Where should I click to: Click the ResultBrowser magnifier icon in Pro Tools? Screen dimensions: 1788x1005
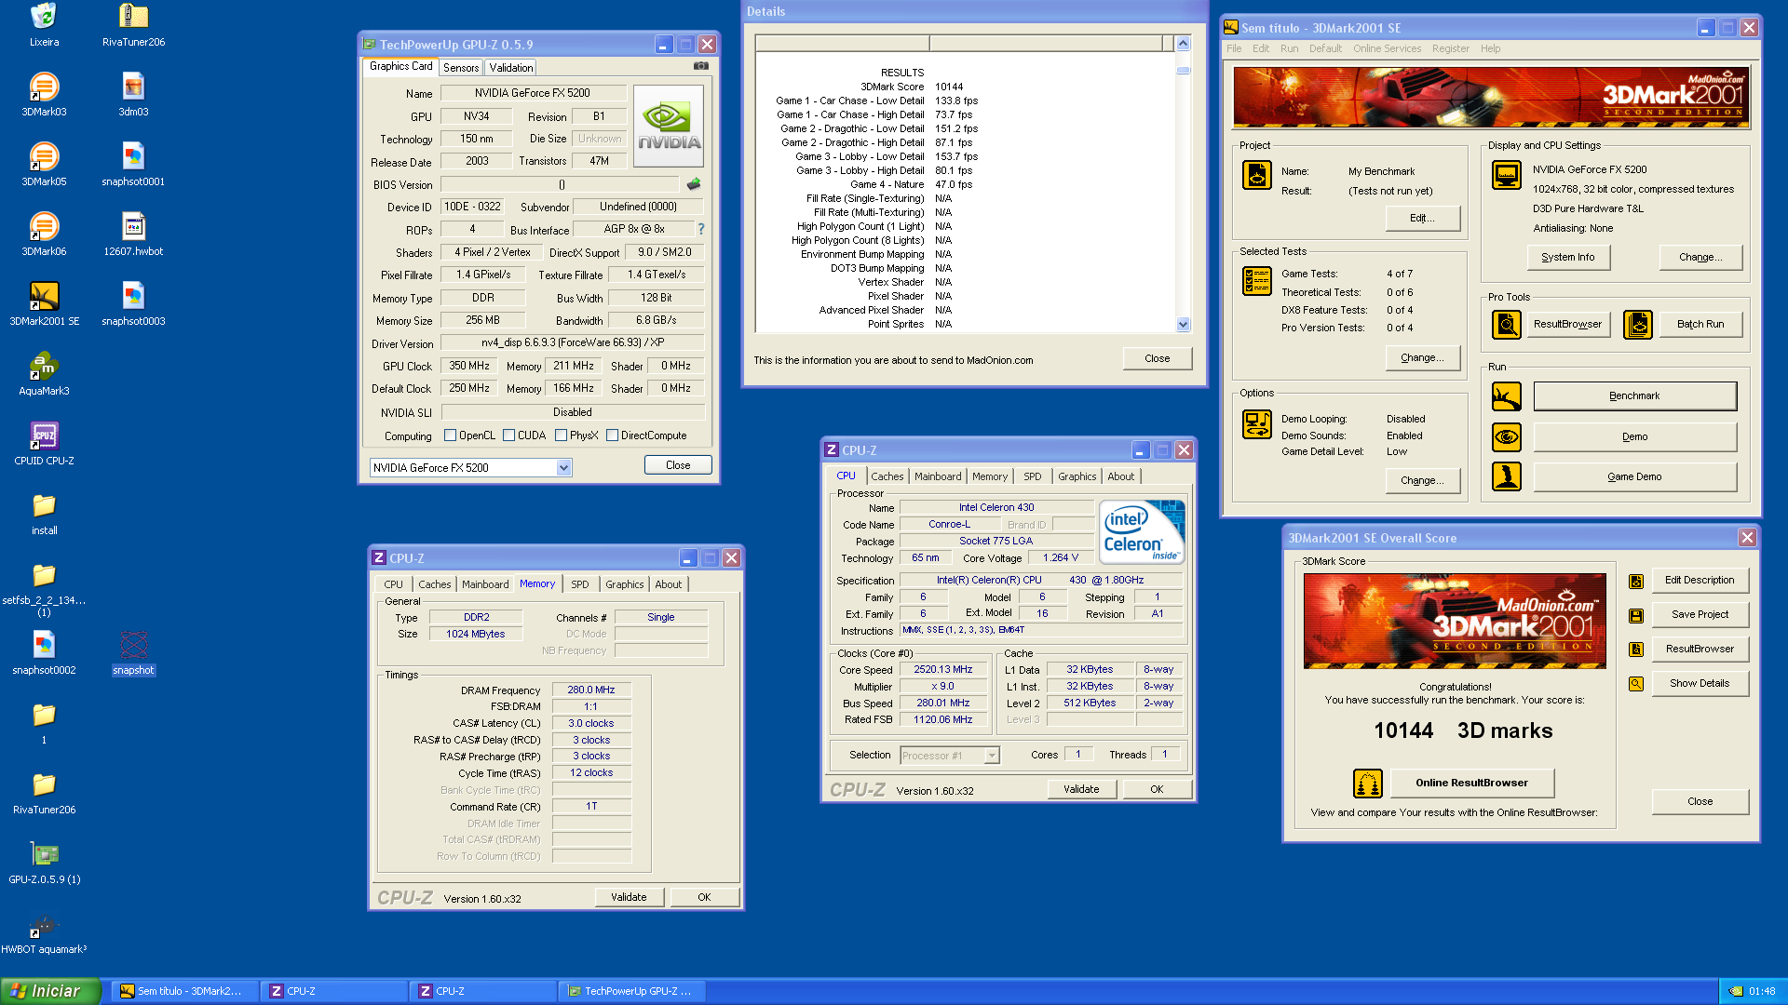(1507, 324)
